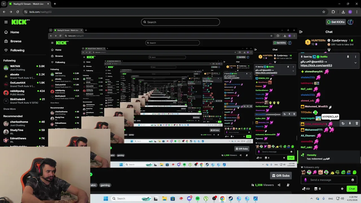The width and height of the screenshot is (361, 203).
Task: Click the purple microphone icon in chat input
Action: tap(305, 180)
